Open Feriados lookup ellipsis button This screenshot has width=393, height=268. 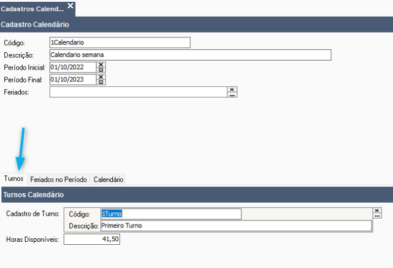[232, 94]
